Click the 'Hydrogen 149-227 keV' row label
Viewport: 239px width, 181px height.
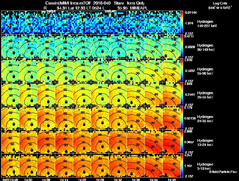[207, 24]
